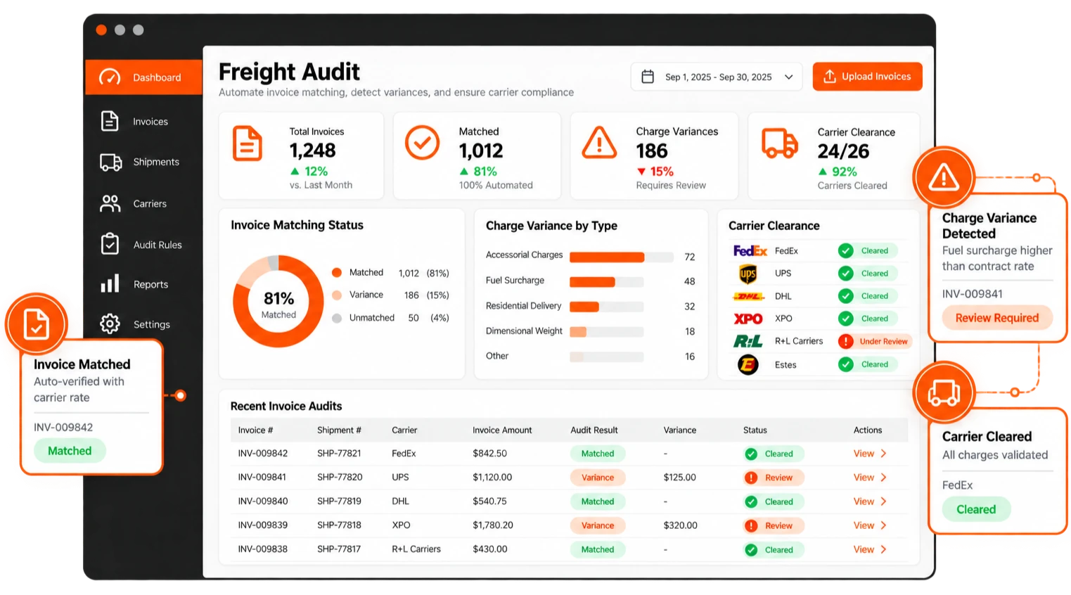Click the Estes round logo
Image resolution: width=1071 pixels, height=595 pixels.
tap(748, 364)
